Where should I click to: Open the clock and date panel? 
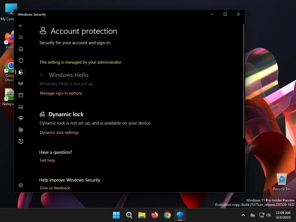coord(283,215)
